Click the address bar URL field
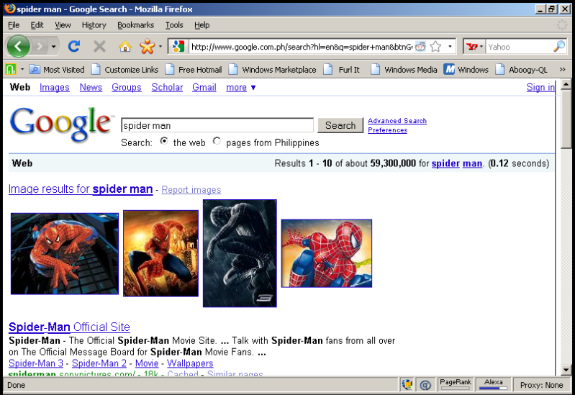 click(302, 47)
